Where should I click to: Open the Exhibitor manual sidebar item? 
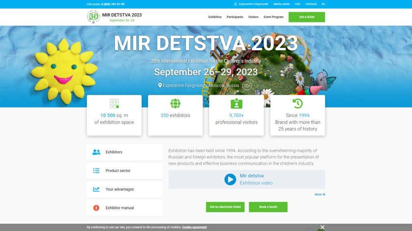(x=124, y=208)
